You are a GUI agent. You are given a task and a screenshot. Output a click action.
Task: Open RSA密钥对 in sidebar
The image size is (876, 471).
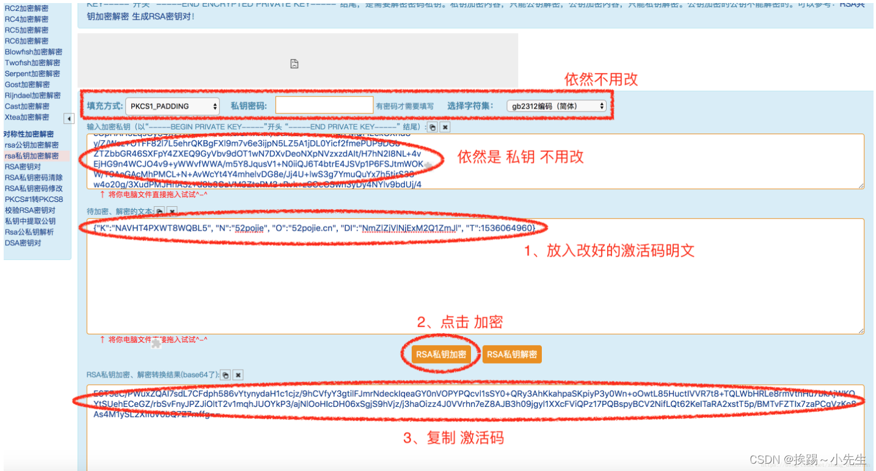[x=23, y=167]
